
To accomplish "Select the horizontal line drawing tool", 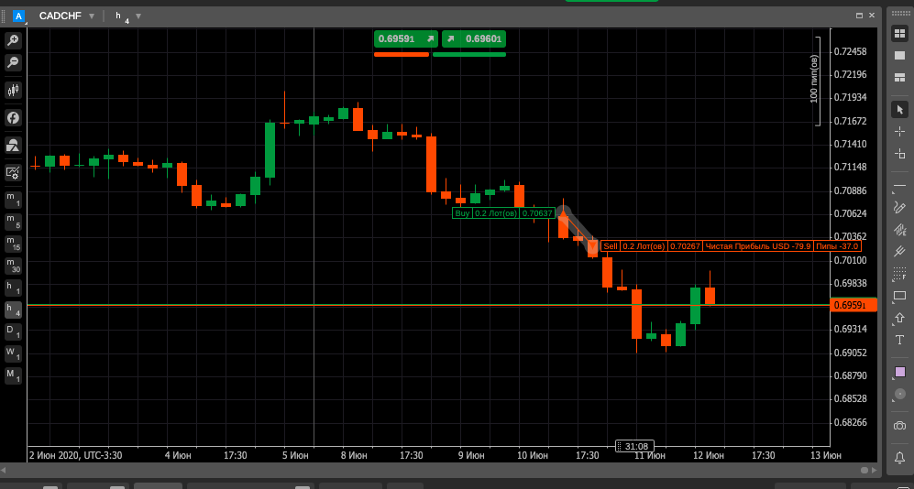I will 899,185.
